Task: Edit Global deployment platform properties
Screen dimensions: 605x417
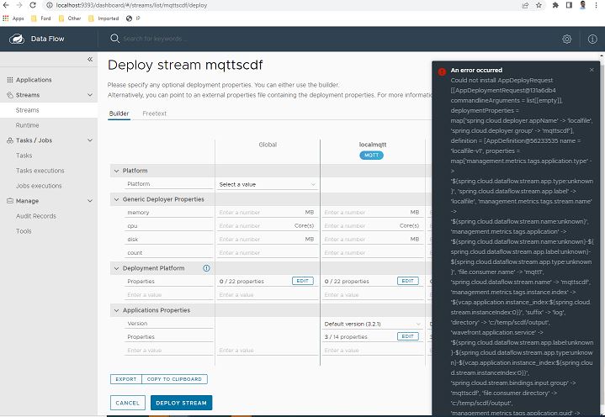Action: pyautogui.click(x=303, y=281)
